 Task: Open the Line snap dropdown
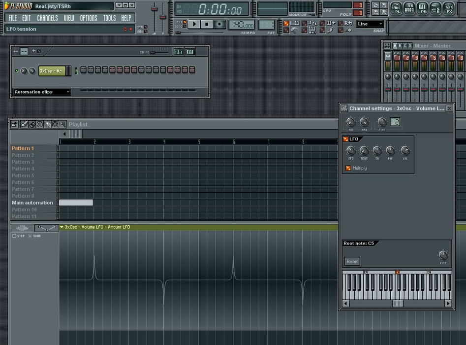pos(370,24)
